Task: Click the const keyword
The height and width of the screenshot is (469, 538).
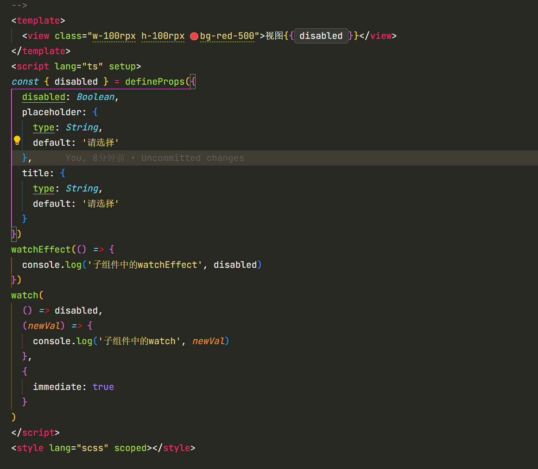Action: [x=25, y=82]
